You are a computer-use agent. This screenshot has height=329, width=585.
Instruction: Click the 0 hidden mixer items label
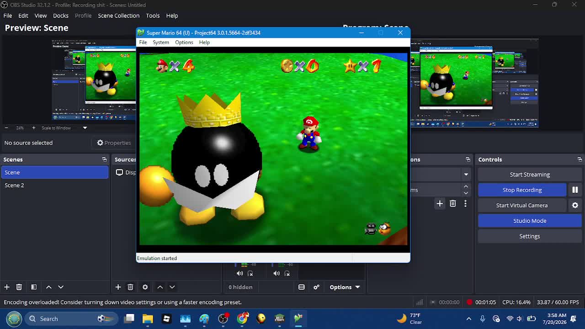coord(240,287)
